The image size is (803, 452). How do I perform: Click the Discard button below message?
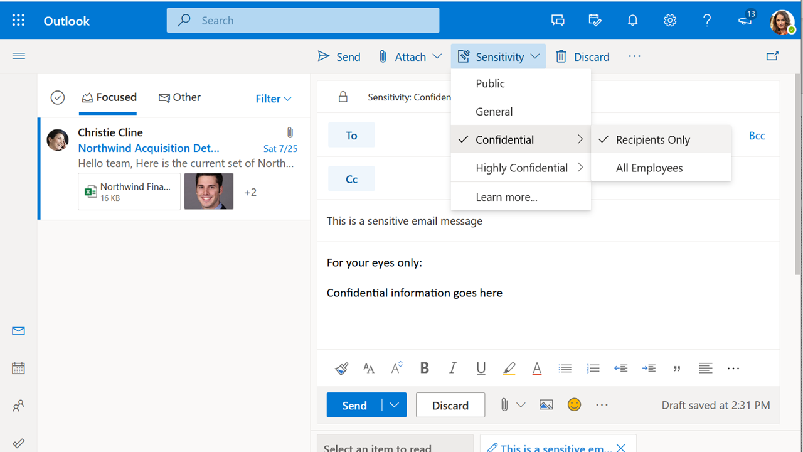click(450, 405)
